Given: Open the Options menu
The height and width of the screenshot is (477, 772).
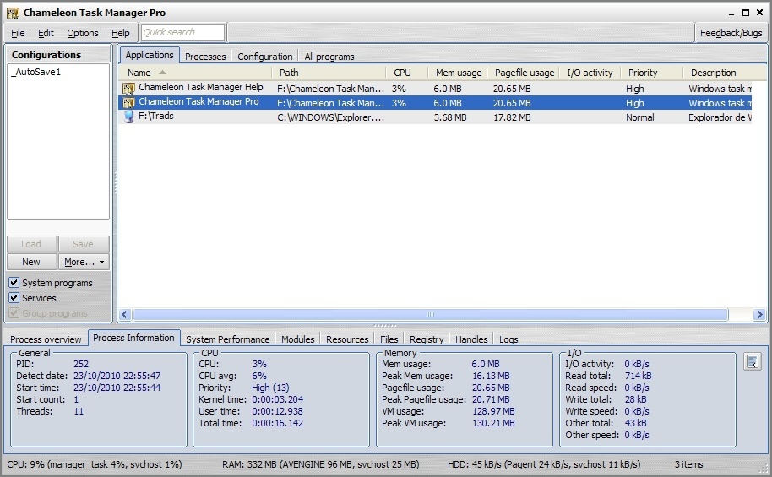Looking at the screenshot, I should [83, 33].
